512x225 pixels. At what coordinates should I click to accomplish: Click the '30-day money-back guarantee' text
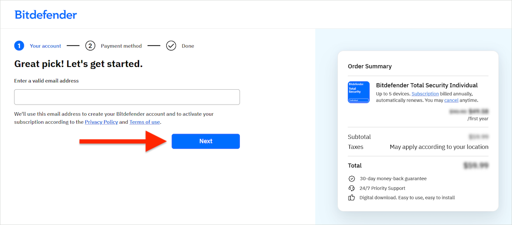pyautogui.click(x=393, y=178)
